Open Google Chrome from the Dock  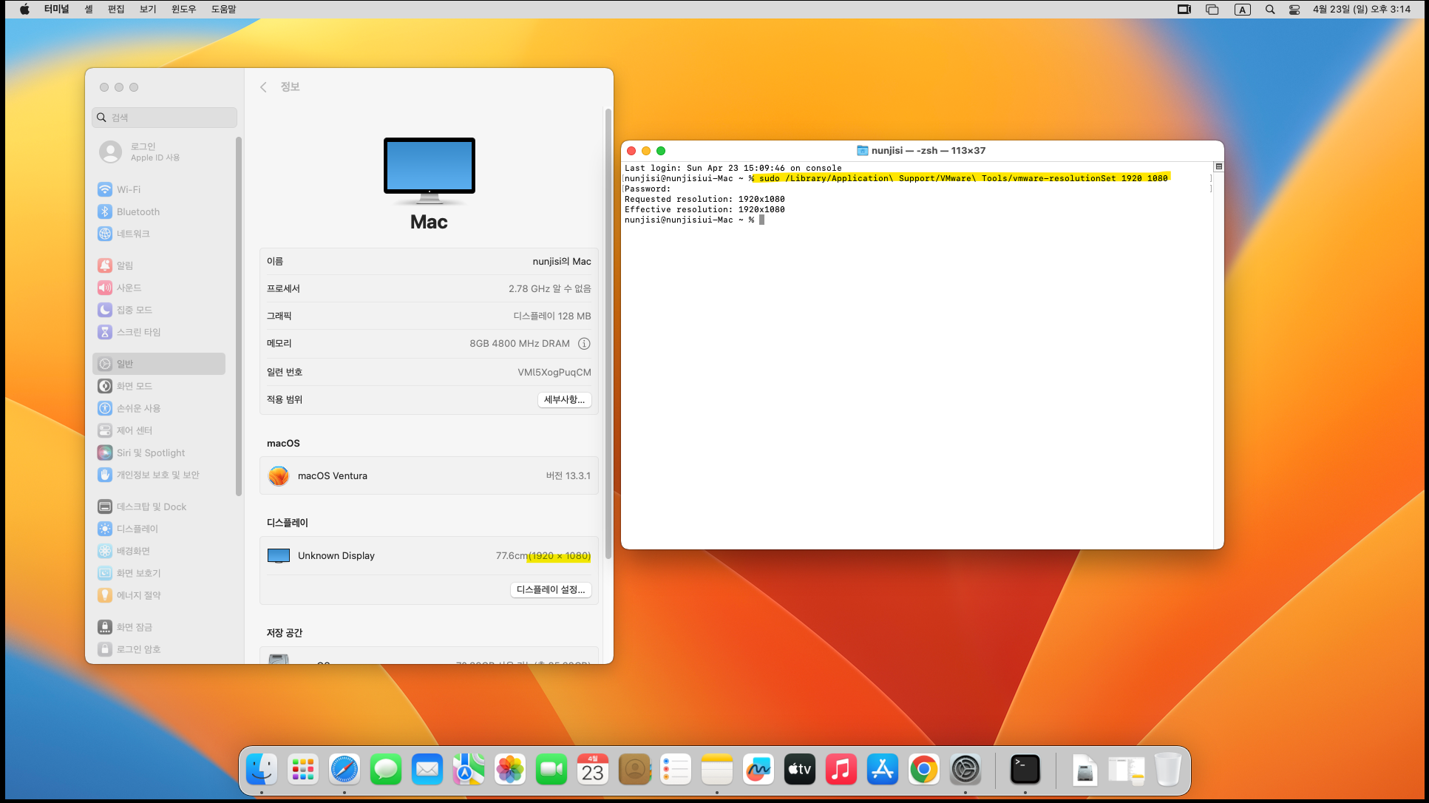(x=924, y=770)
